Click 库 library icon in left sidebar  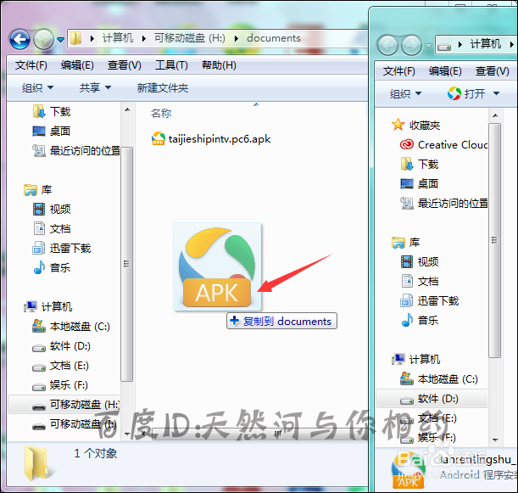(x=31, y=190)
